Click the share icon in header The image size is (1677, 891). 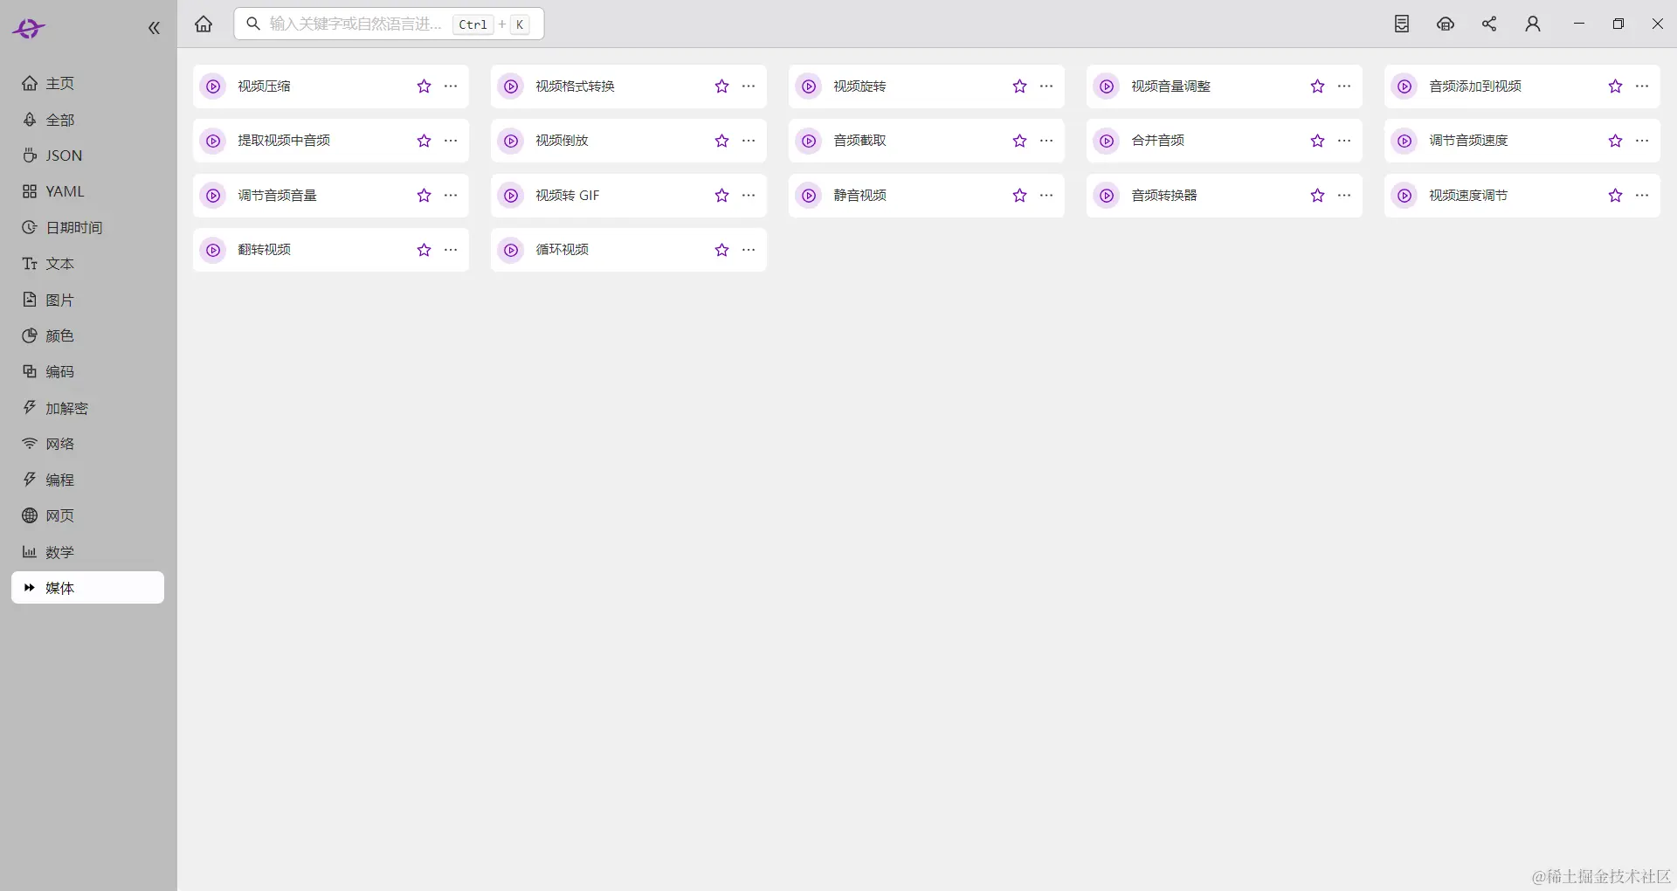click(1489, 24)
